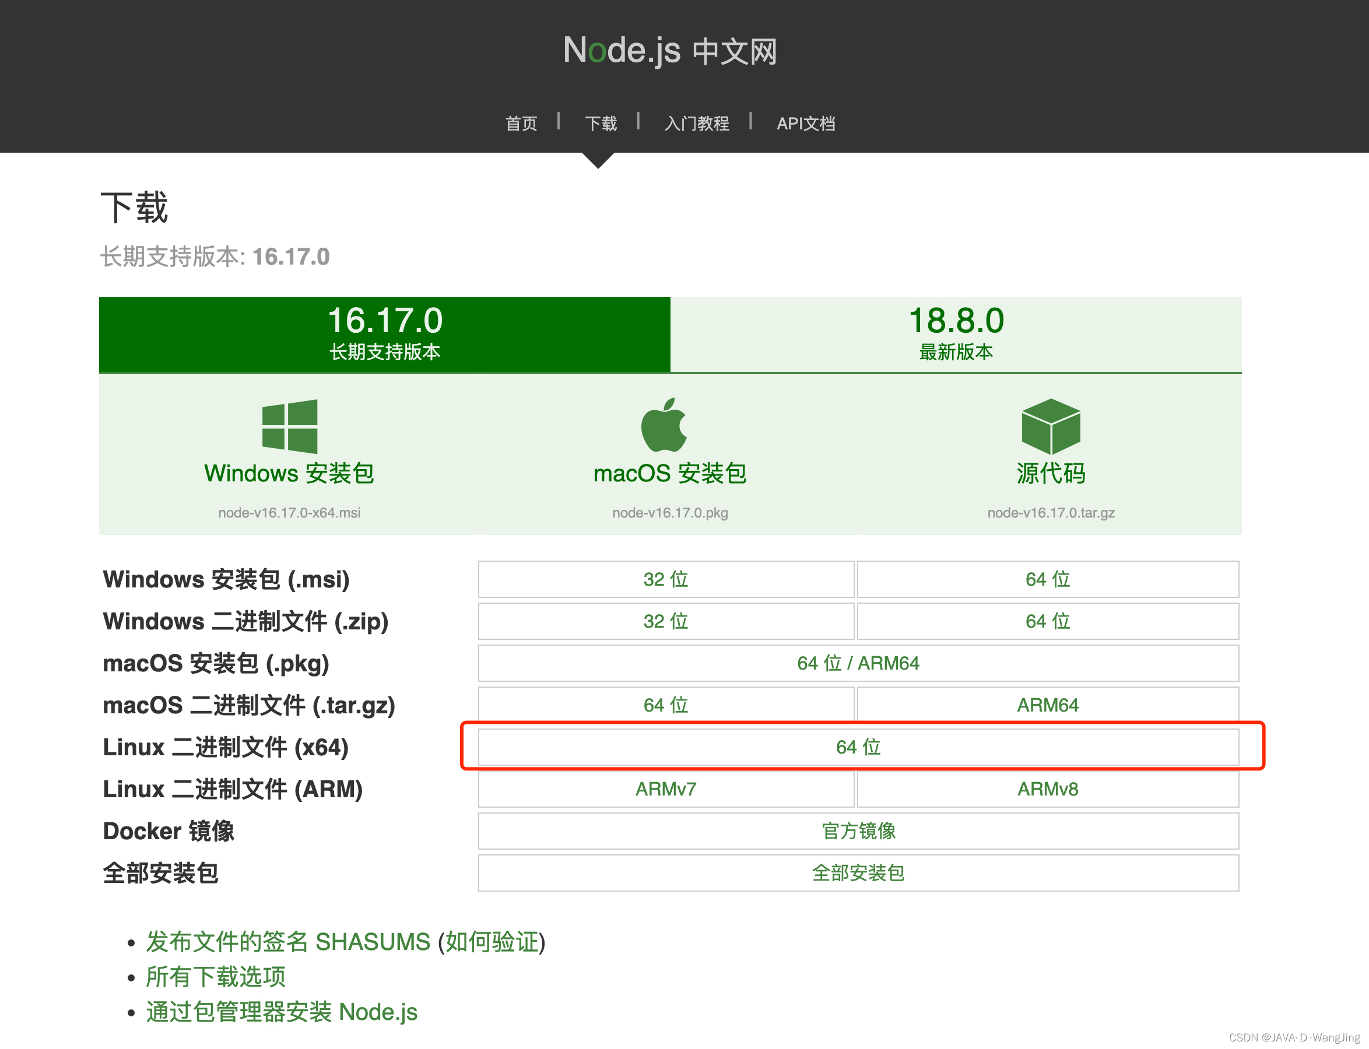The width and height of the screenshot is (1369, 1049).
Task: Click the Windows logo icon for Windows 安装包
Action: pos(289,428)
